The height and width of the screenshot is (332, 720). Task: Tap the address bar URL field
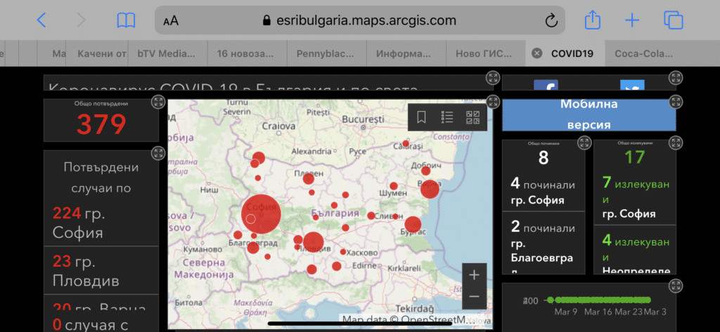click(359, 20)
